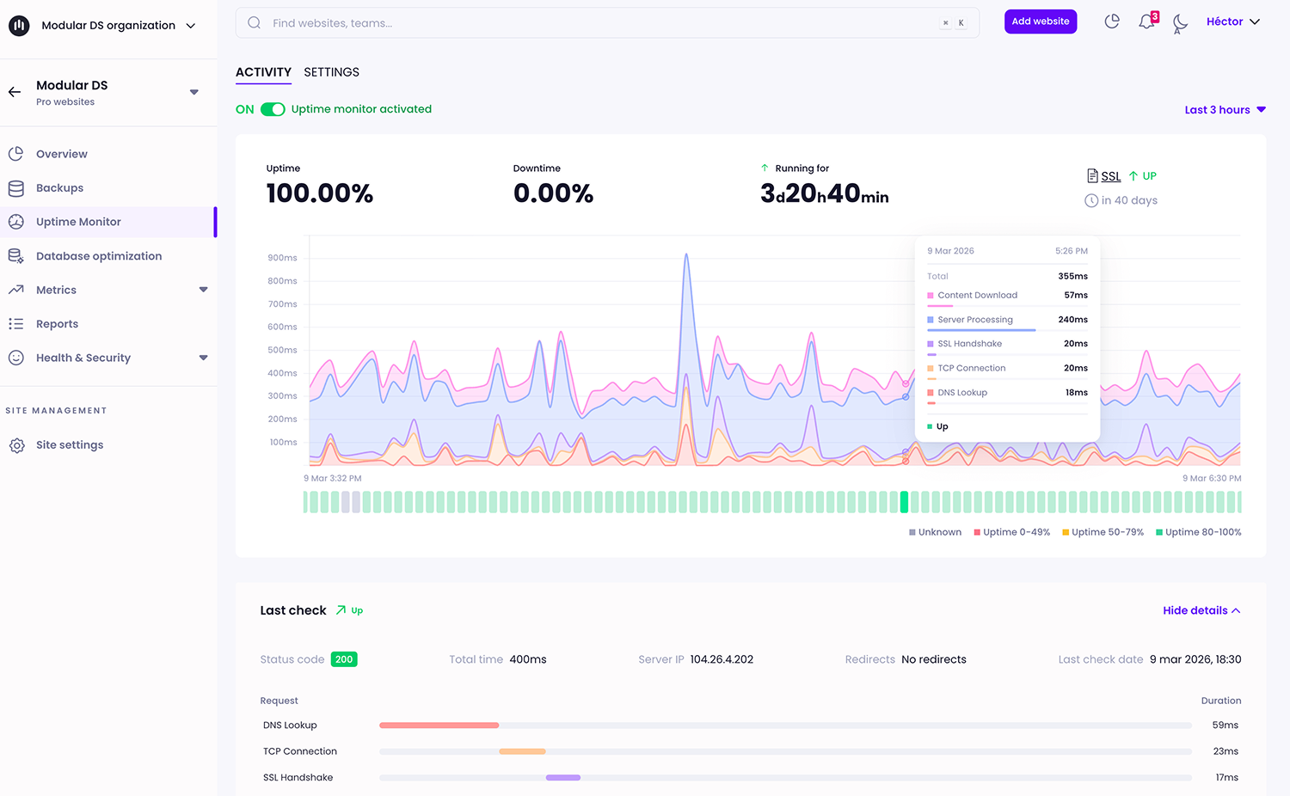Image resolution: width=1290 pixels, height=796 pixels.
Task: Click the Uptime Monitor icon
Action: click(x=16, y=221)
